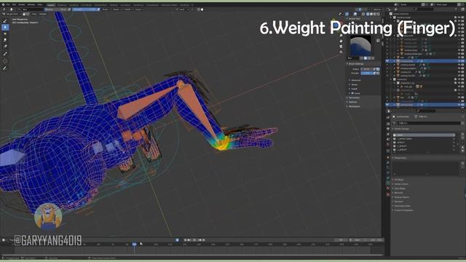Select the Sample Vertex Group tool
The height and width of the screenshot is (262, 466).
coord(5,61)
